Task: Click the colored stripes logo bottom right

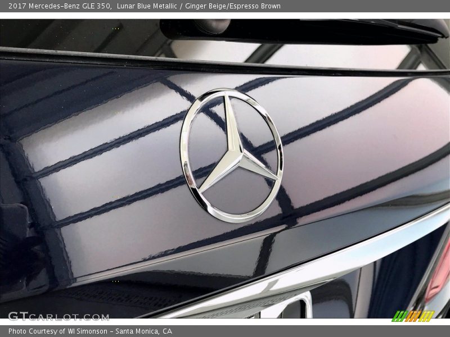Action: 413,316
